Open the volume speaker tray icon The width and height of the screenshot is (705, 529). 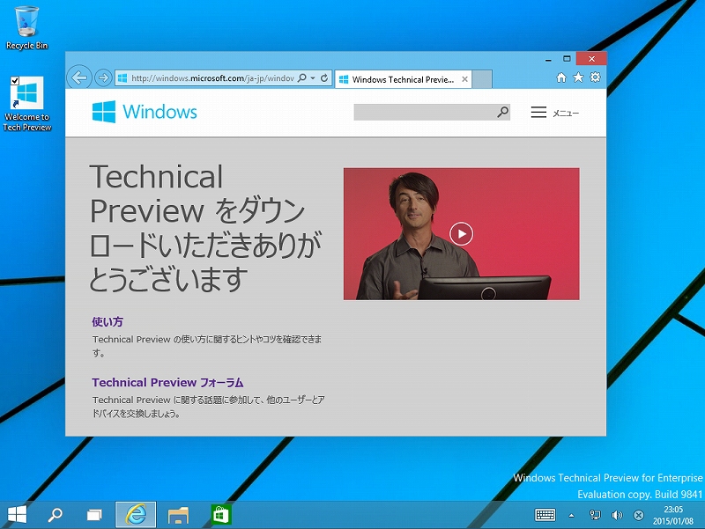click(x=617, y=515)
